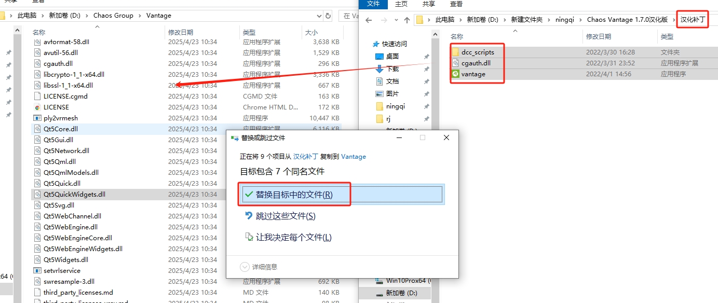The image size is (718, 303).
Task: Click the rj folder icon in sidebar
Action: 380,119
